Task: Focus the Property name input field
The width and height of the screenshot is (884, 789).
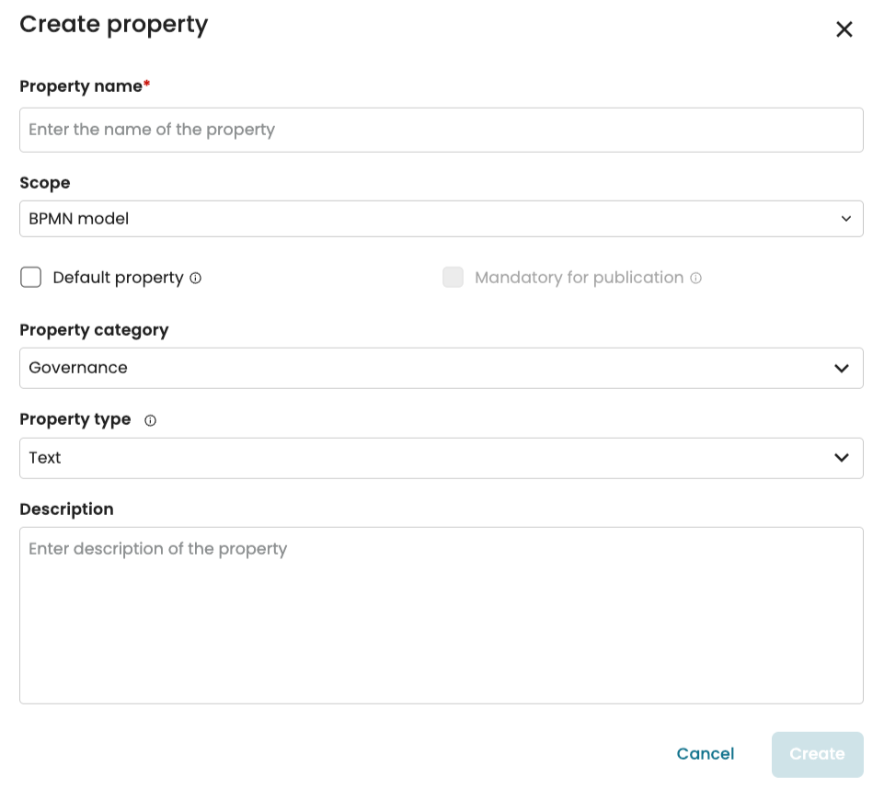Action: pos(441,130)
